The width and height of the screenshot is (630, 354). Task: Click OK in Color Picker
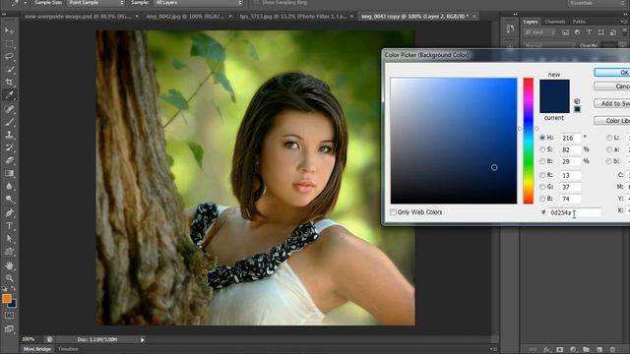point(612,72)
